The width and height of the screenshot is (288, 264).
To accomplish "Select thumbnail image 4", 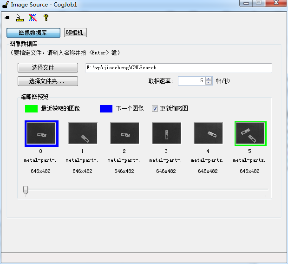I will click(208, 133).
